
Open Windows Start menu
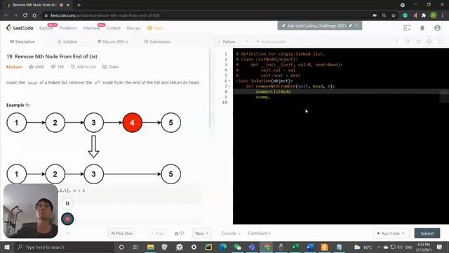pos(7,247)
